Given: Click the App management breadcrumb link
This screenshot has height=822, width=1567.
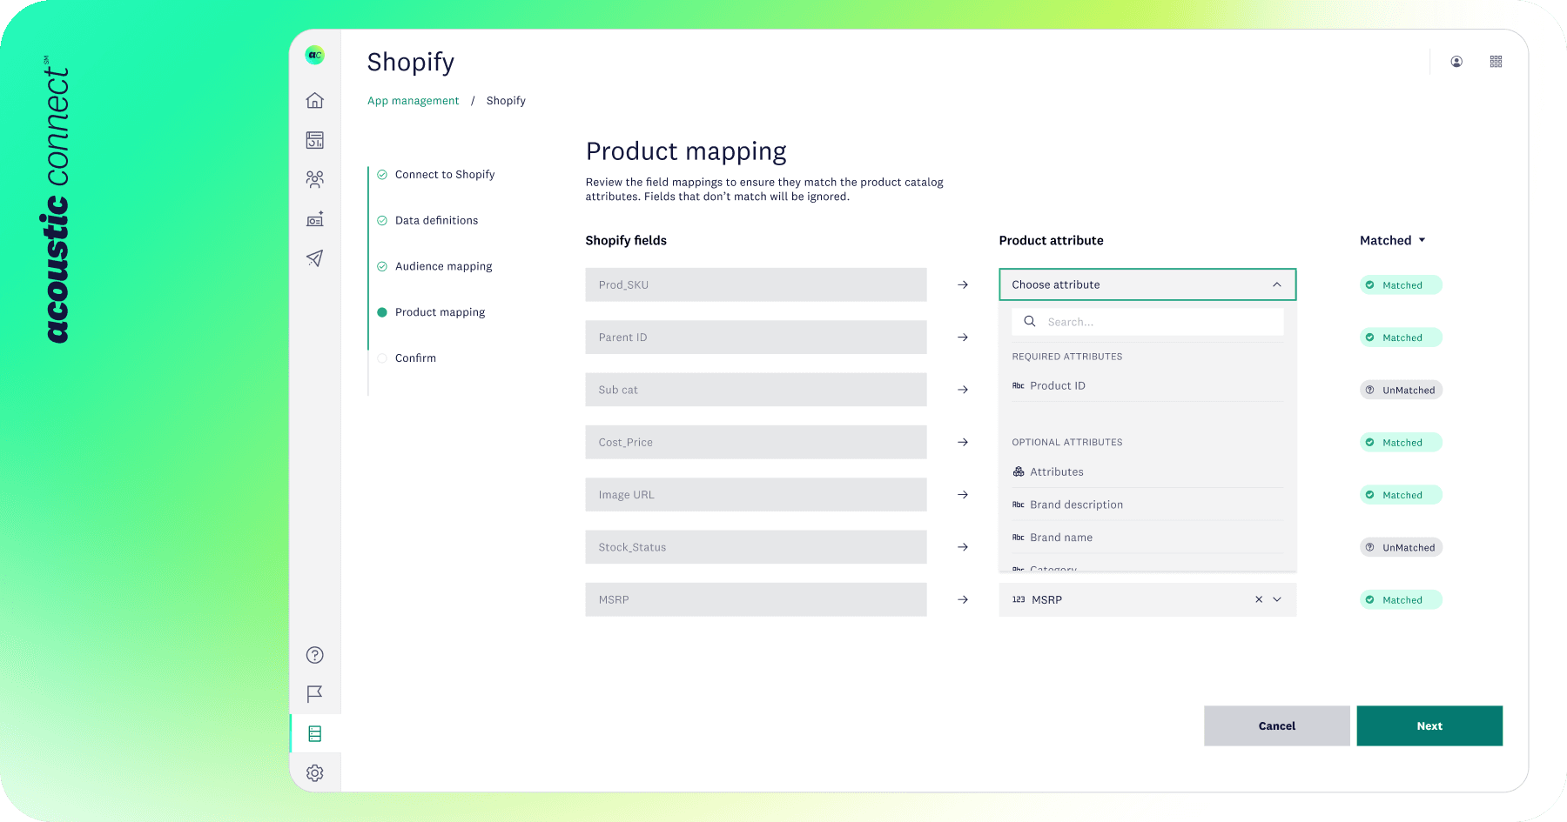Looking at the screenshot, I should [x=413, y=101].
